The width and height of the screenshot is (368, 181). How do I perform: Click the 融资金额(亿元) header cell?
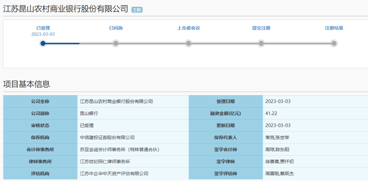pos(226,114)
